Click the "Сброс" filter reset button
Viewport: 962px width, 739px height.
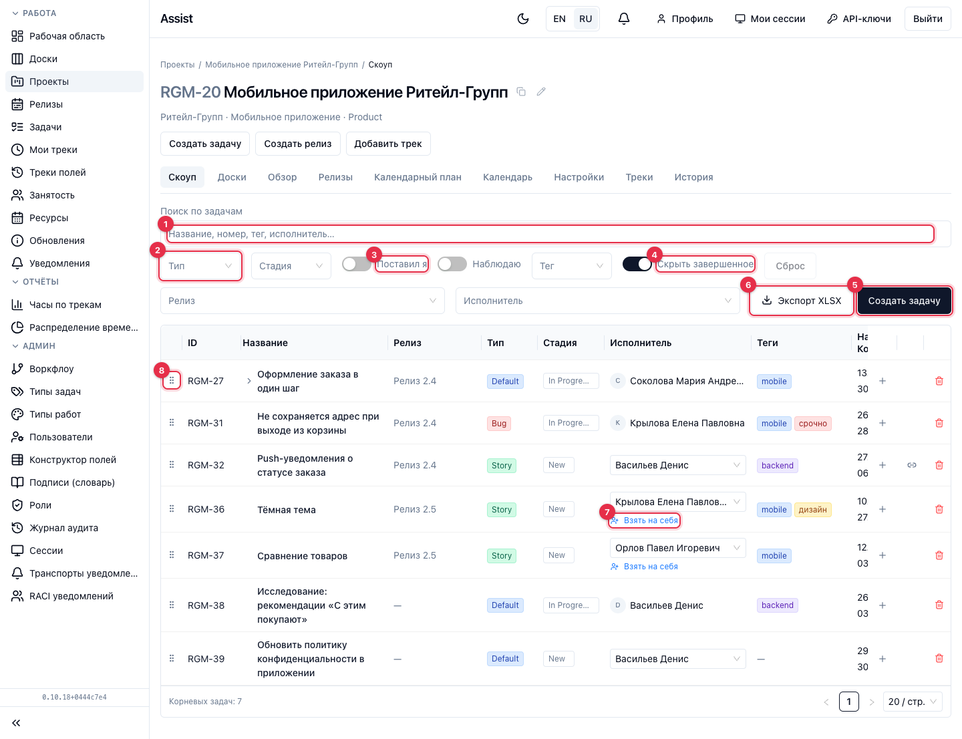tap(790, 266)
